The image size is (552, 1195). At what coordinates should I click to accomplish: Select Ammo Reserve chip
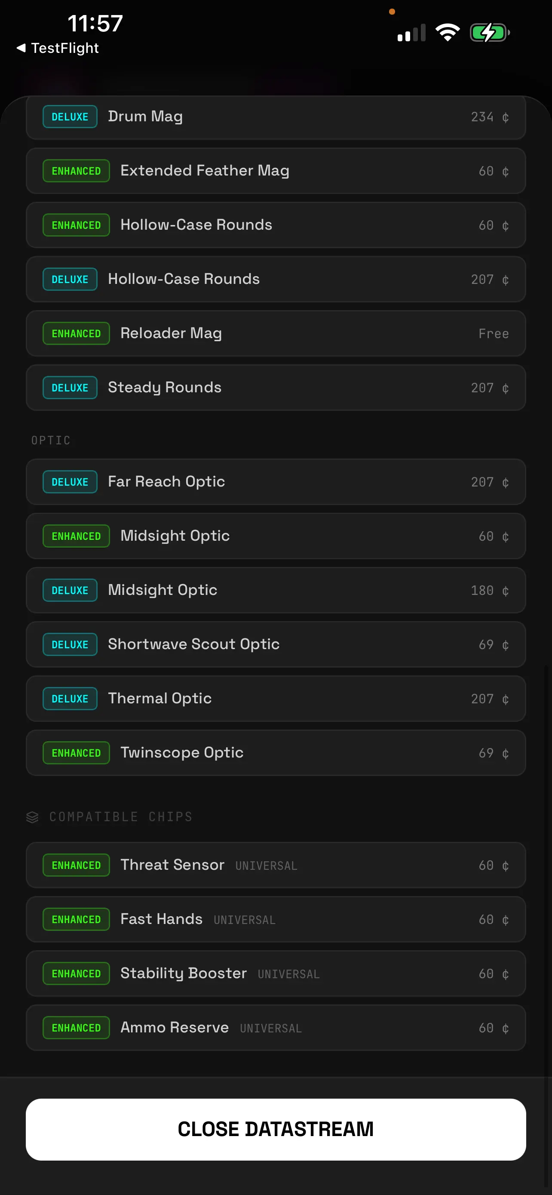[276, 1028]
